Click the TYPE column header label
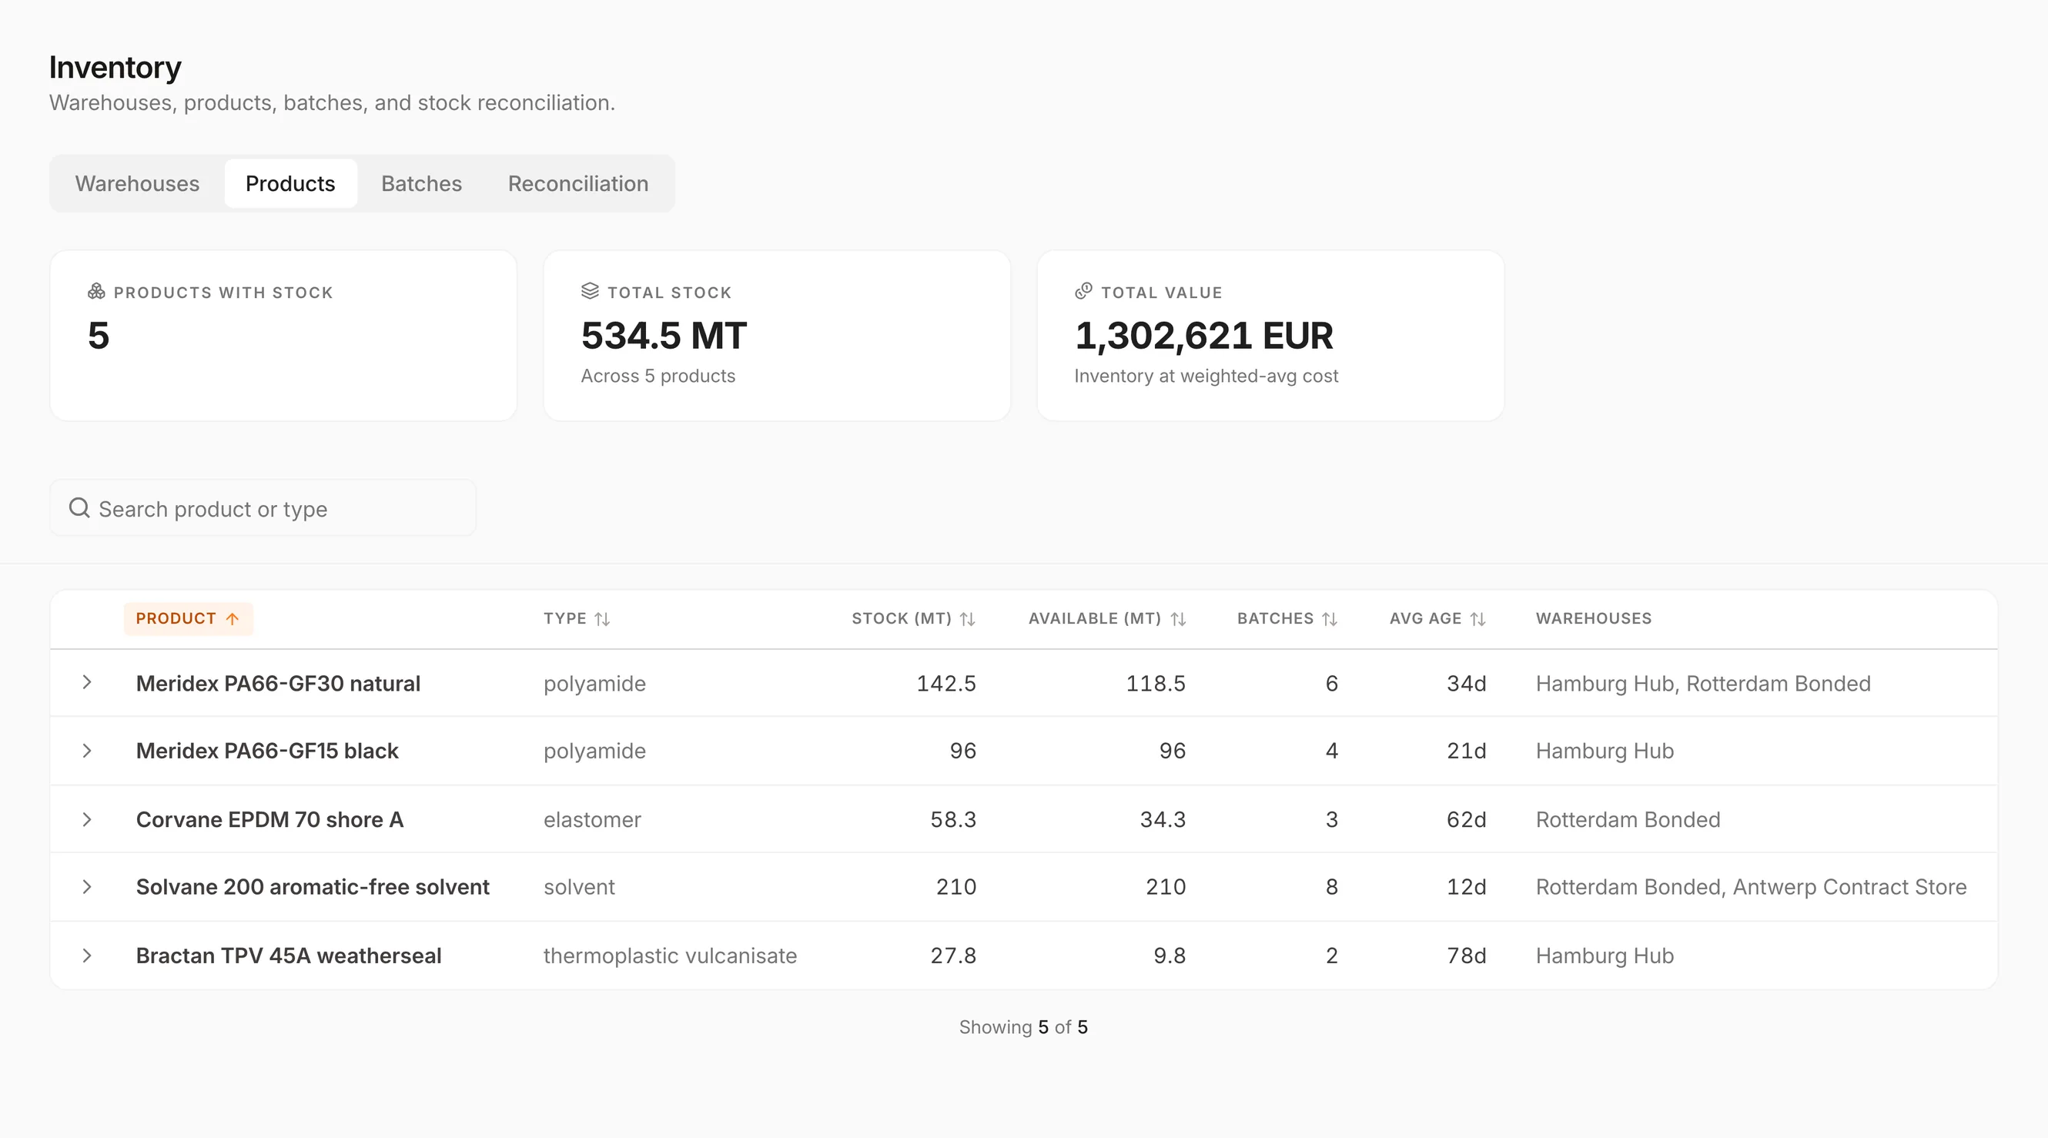Image resolution: width=2048 pixels, height=1138 pixels. point(565,619)
